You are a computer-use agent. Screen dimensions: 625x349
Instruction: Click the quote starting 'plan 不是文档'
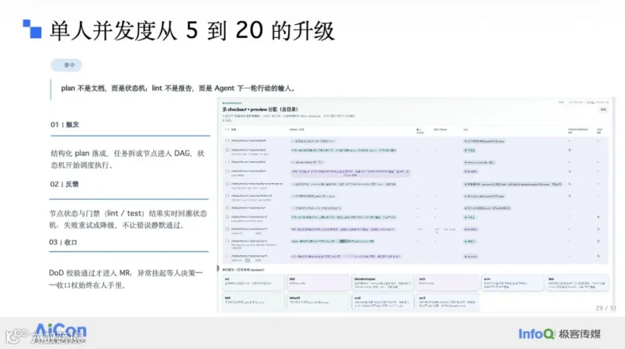tap(177, 88)
